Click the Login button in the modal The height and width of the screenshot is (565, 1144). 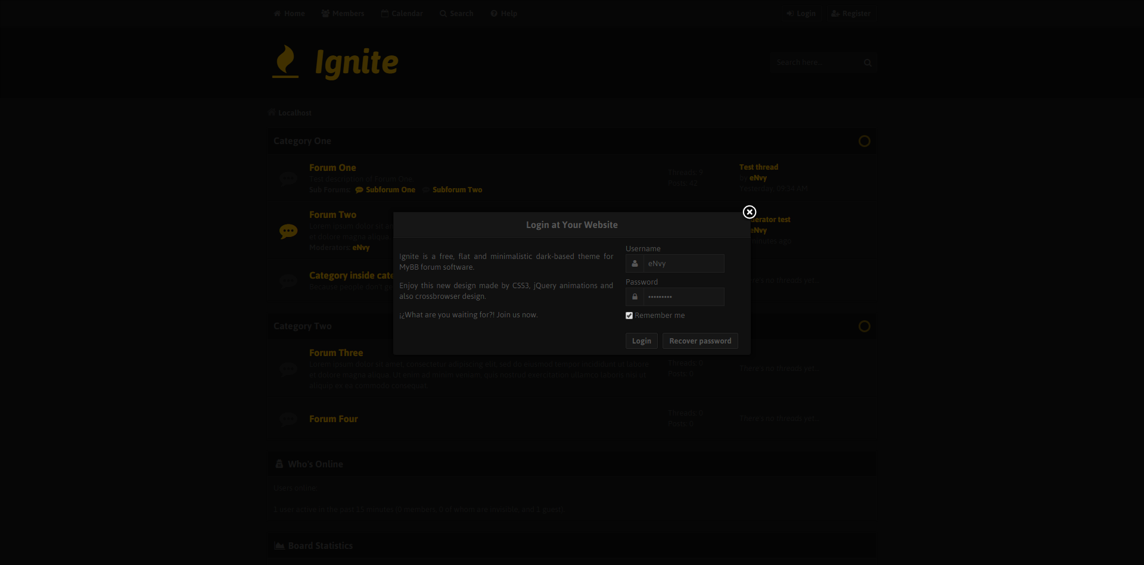641,341
